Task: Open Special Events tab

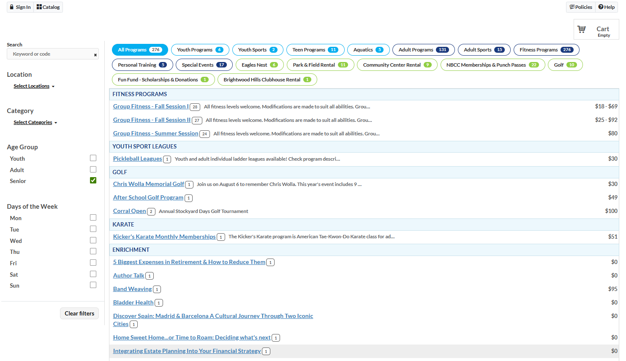Action: (204, 65)
